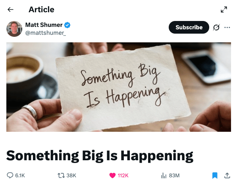Viewport: 237px width, 184px height.
Task: Expand article to full screen view
Action: coord(224,9)
